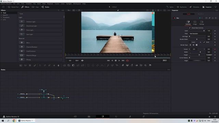Add a Fast Noise node from toolbar

click(x=25, y=65)
